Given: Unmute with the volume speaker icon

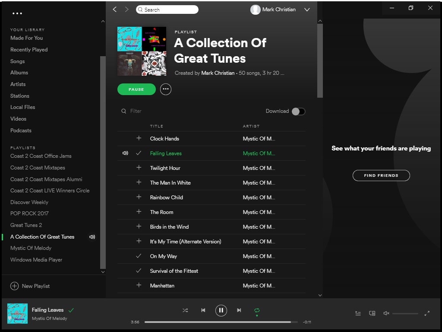Looking at the screenshot, I should (386, 313).
